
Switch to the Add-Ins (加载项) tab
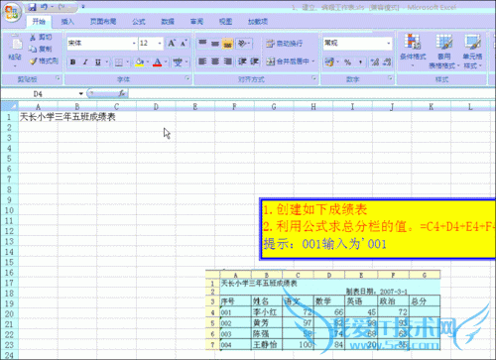click(258, 22)
